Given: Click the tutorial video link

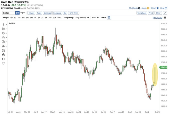Looking at the screenshot, I should [x=157, y=18].
